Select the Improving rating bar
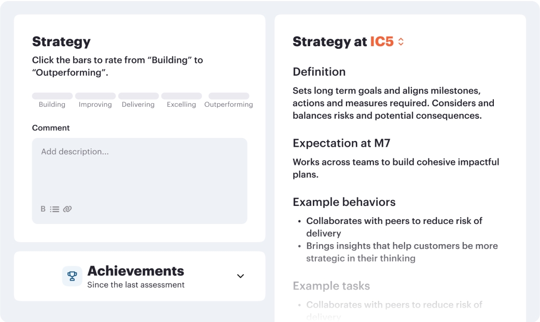The width and height of the screenshot is (540, 322). 95,96
